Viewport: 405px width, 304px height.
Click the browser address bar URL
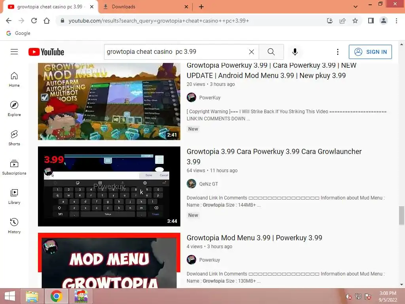pyautogui.click(x=159, y=21)
